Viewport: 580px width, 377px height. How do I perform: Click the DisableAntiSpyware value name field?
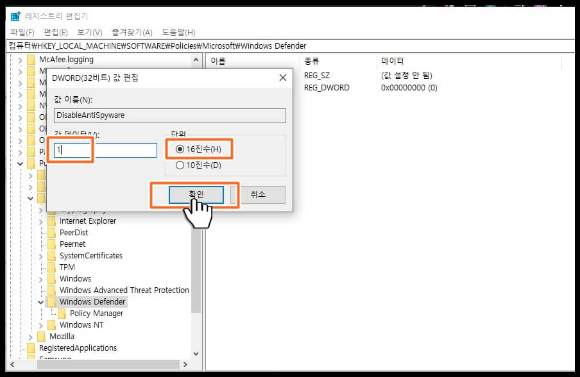[170, 115]
